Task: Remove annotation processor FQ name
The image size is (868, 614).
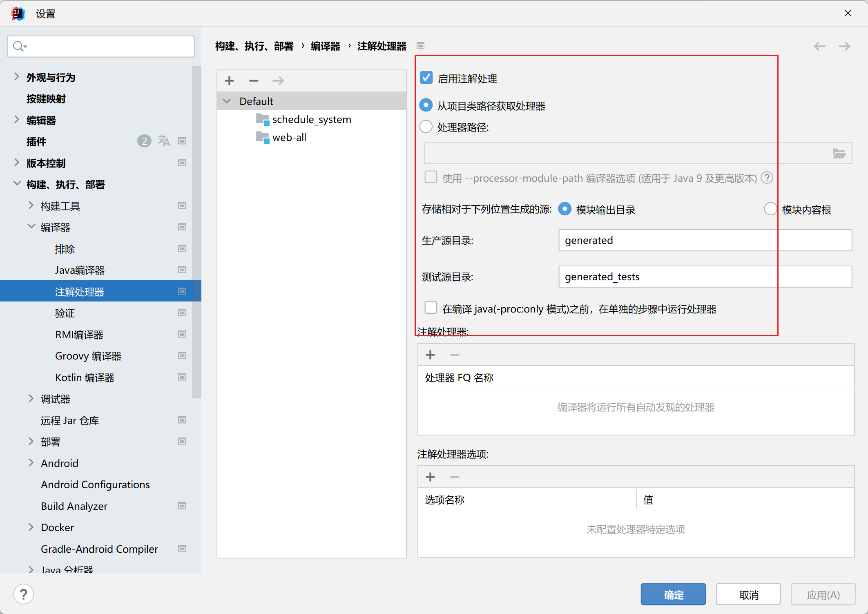Action: (455, 355)
